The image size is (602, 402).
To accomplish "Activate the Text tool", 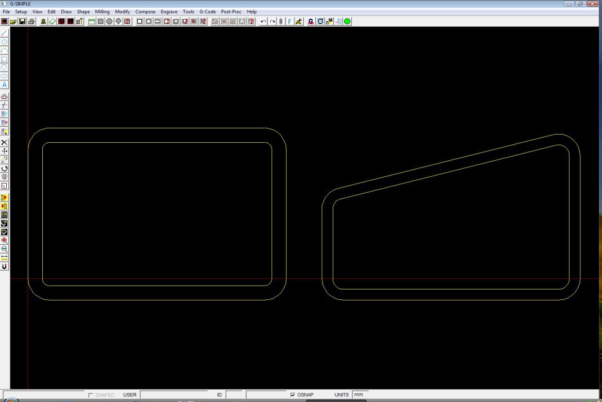I will (x=5, y=85).
